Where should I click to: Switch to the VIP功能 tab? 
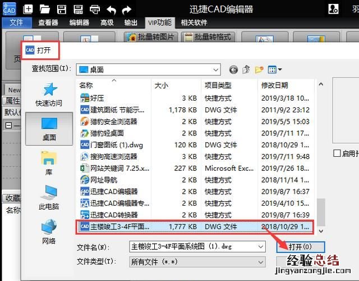(x=160, y=22)
